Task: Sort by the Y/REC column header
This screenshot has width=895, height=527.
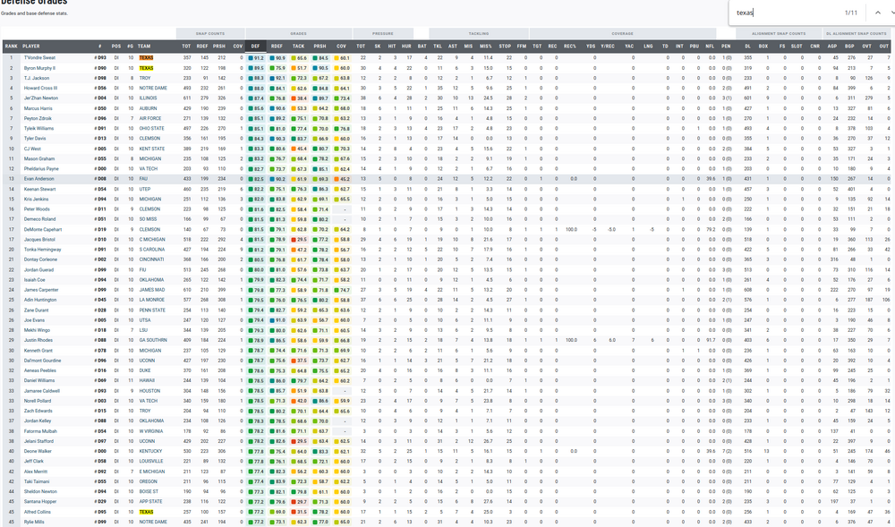Action: [608, 46]
